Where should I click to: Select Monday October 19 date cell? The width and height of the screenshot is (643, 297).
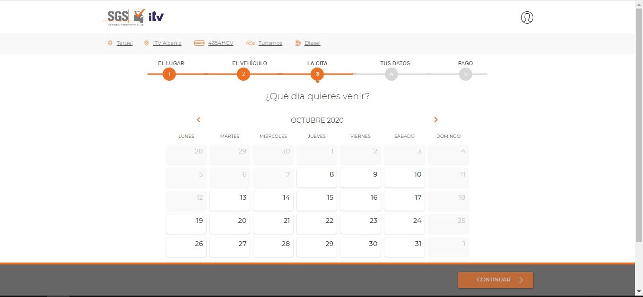coord(186,224)
